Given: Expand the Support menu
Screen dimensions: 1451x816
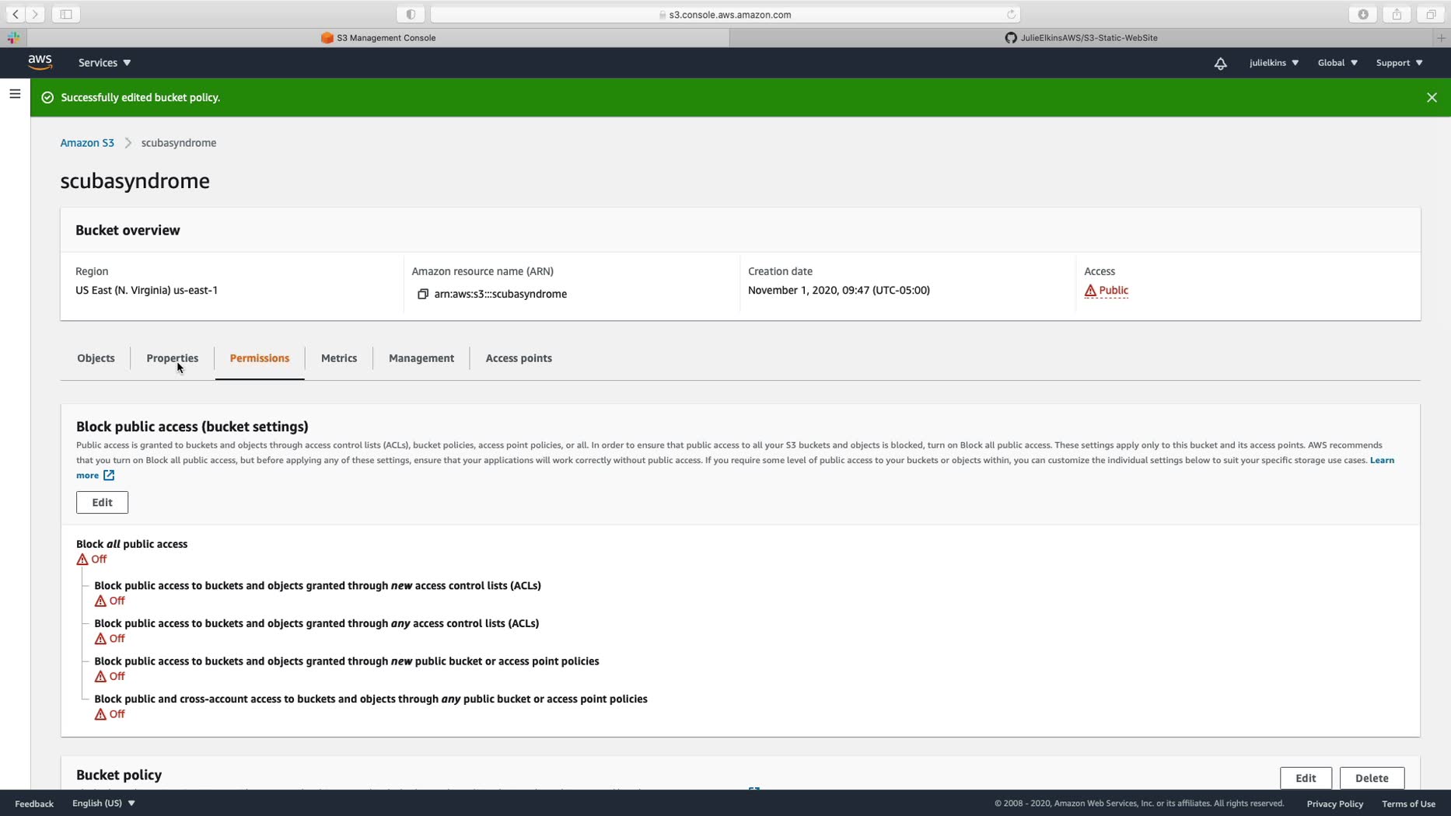Looking at the screenshot, I should (1399, 63).
